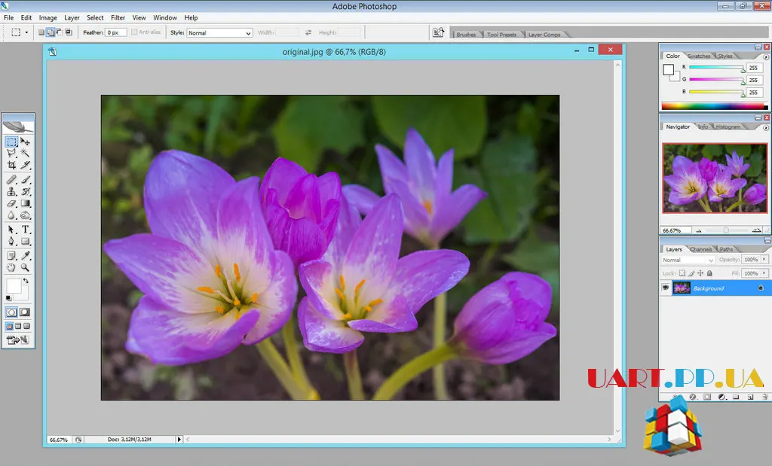Select the Move tool

click(x=25, y=142)
